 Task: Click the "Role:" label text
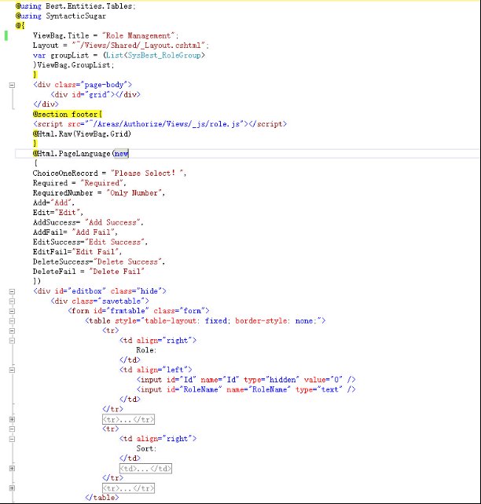click(146, 350)
